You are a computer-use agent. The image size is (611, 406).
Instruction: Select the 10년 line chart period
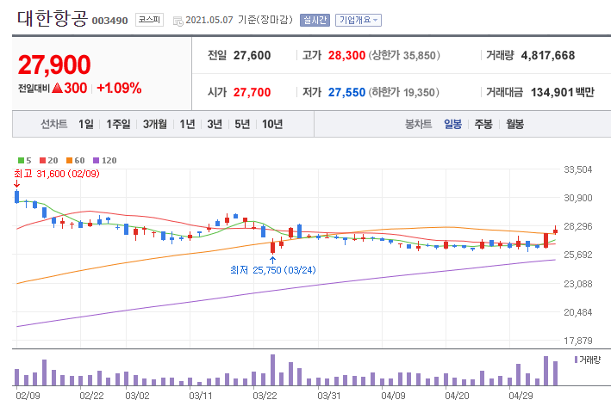pos(272,124)
